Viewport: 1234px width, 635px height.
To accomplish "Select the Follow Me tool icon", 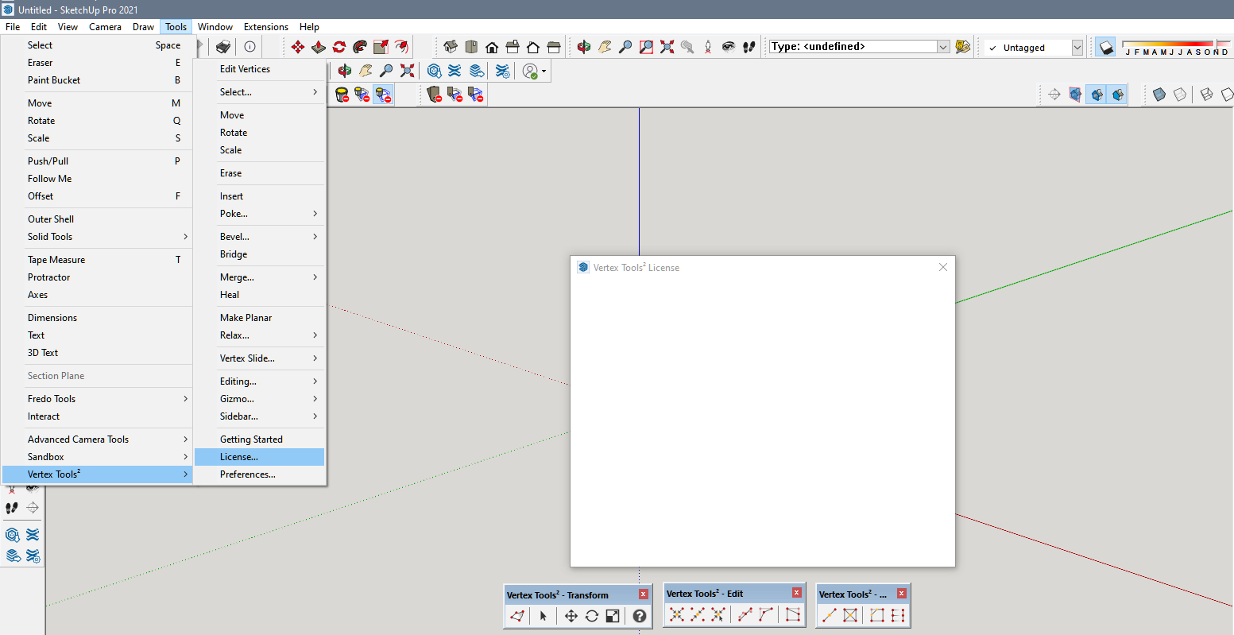I will [x=360, y=47].
